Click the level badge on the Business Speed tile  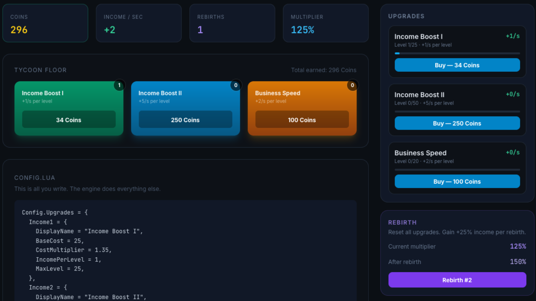point(352,85)
